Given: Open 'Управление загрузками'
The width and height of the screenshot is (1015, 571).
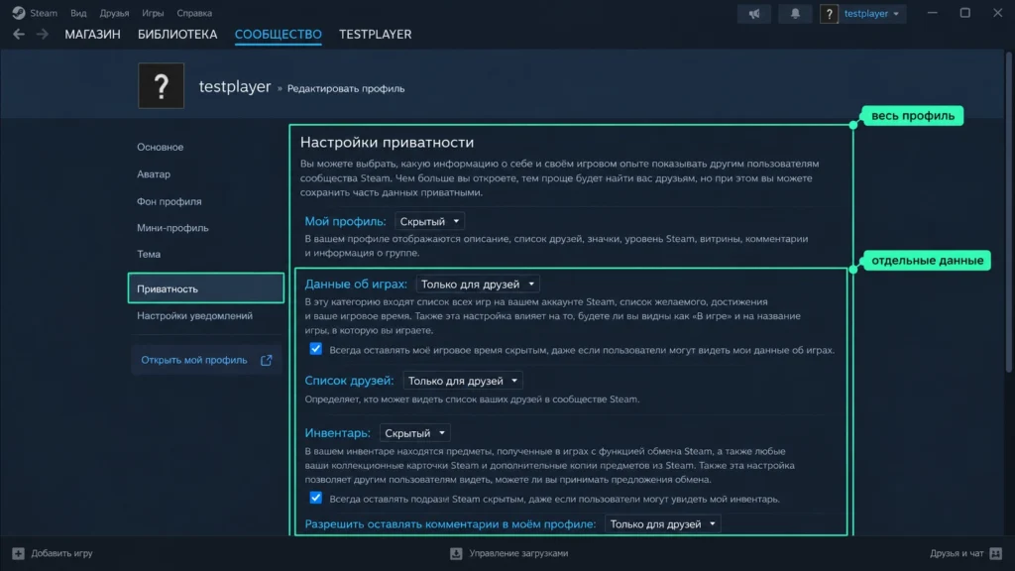Looking at the screenshot, I should click(509, 553).
